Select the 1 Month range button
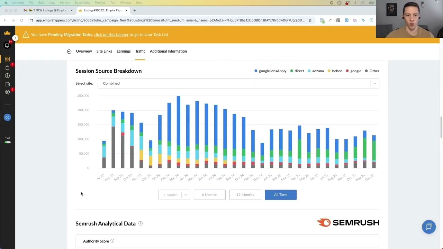The height and width of the screenshot is (249, 443). click(170, 195)
